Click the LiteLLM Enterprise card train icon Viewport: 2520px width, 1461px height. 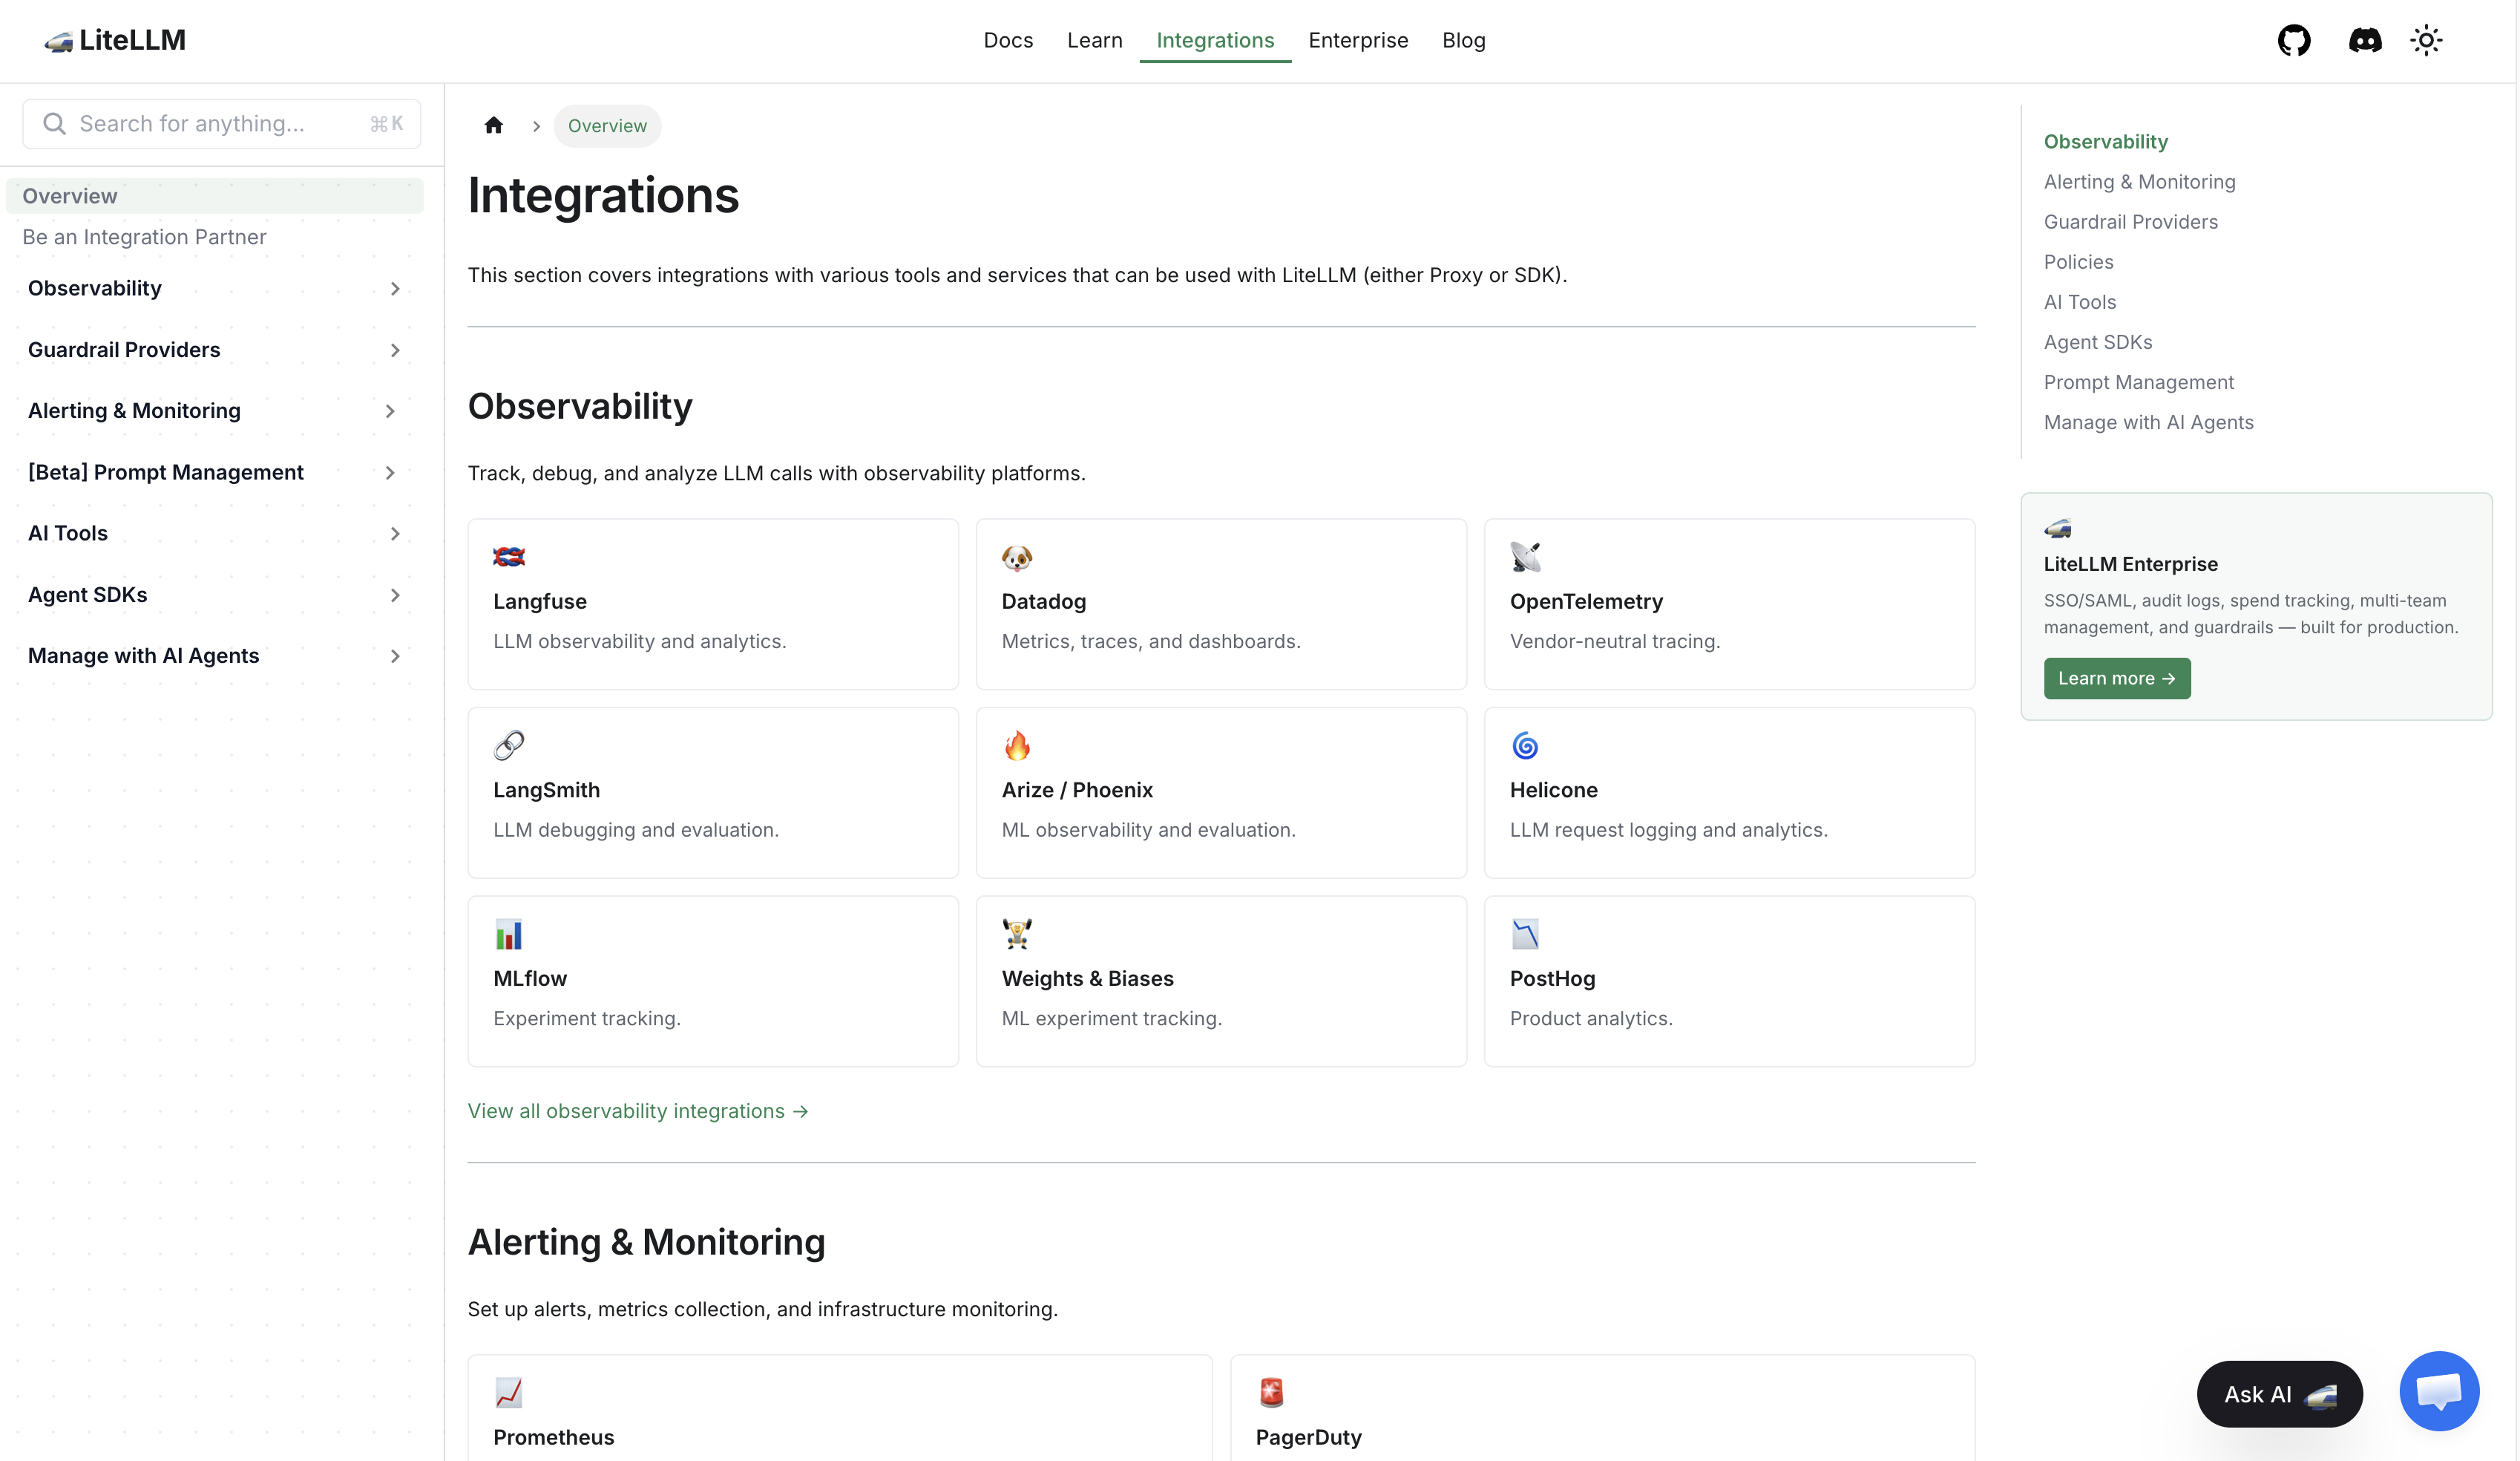coord(2057,527)
